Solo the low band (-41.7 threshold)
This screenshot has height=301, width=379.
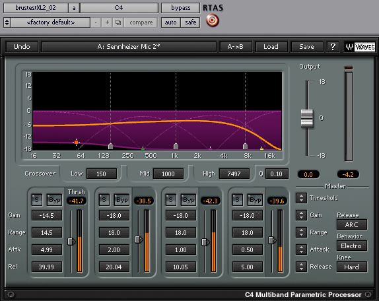click(x=37, y=200)
